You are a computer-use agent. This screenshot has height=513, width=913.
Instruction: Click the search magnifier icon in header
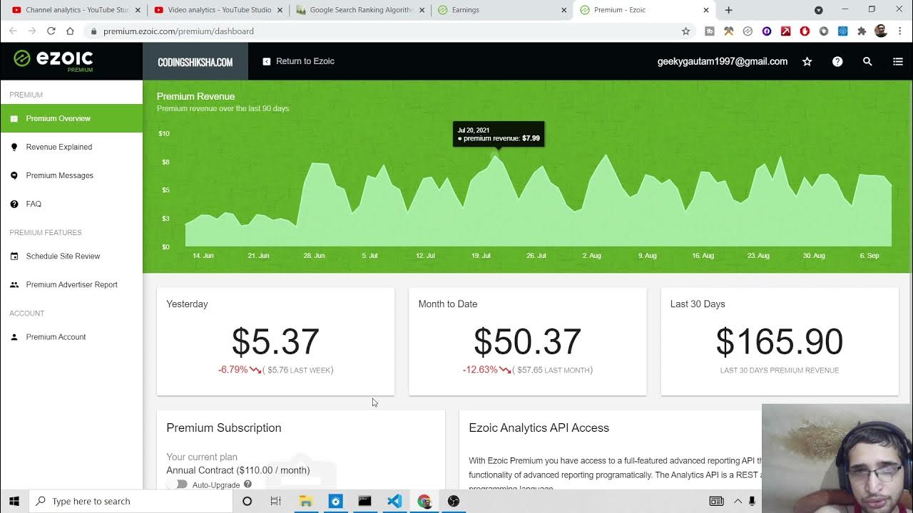(867, 62)
